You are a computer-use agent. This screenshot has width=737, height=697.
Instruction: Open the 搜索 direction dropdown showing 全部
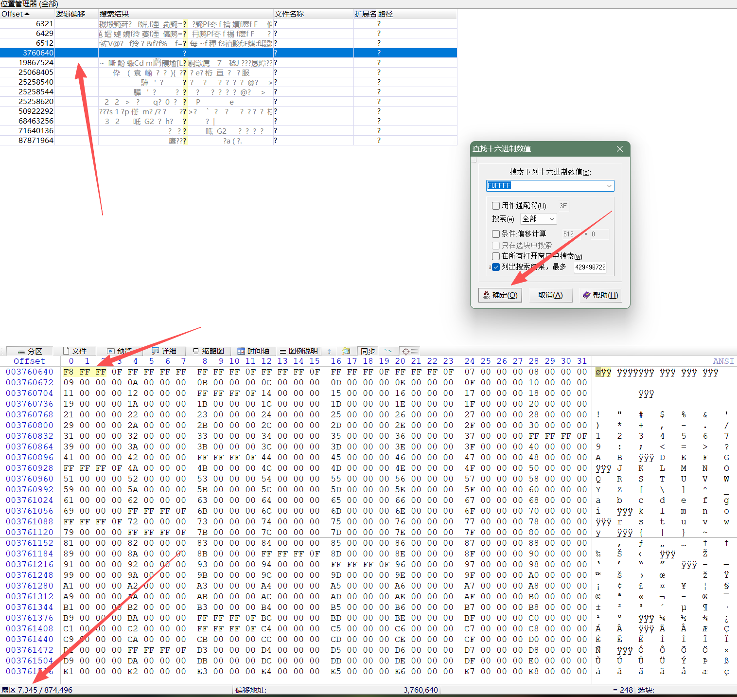[x=538, y=219]
